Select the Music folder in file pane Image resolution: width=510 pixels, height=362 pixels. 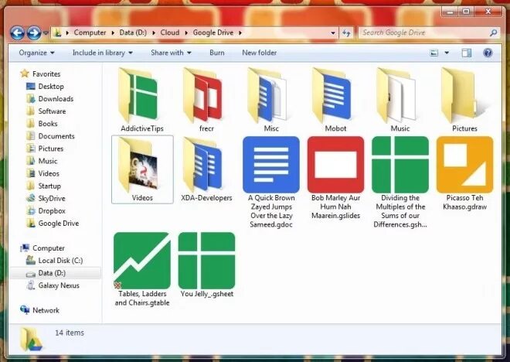pyautogui.click(x=400, y=99)
